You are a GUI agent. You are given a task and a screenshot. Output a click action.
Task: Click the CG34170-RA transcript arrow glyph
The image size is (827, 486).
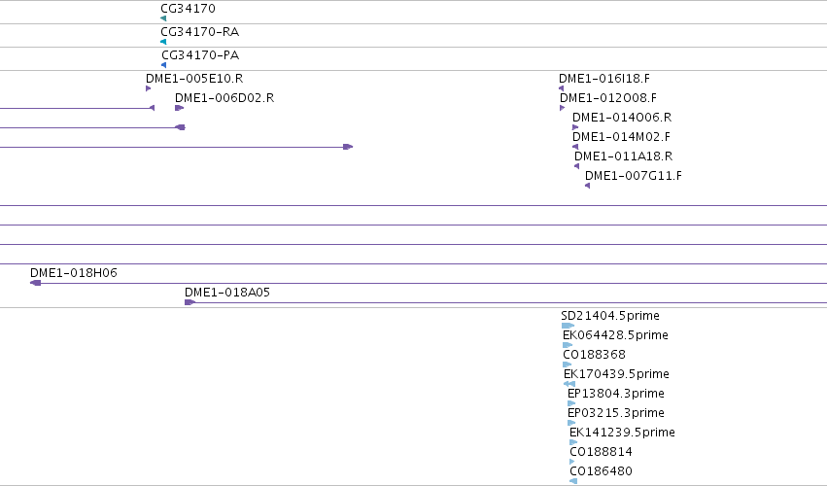coord(163,42)
